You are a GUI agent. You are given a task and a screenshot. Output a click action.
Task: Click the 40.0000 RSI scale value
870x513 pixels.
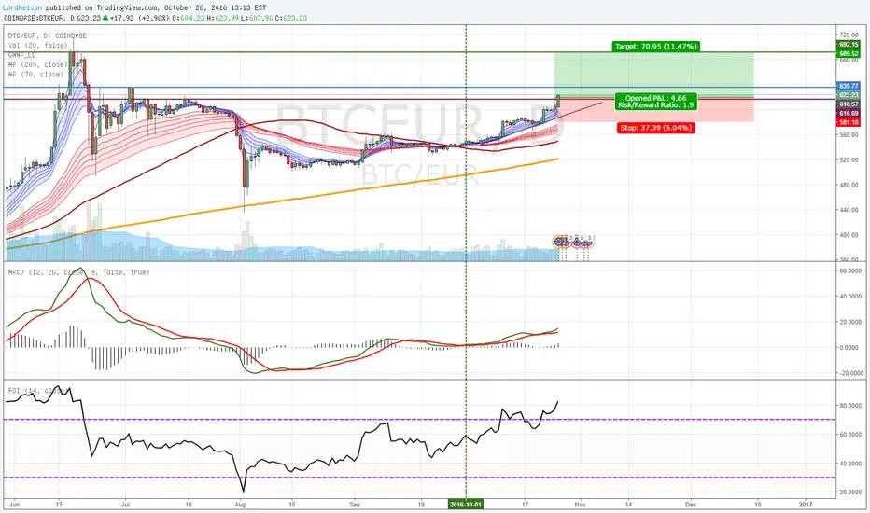point(851,463)
